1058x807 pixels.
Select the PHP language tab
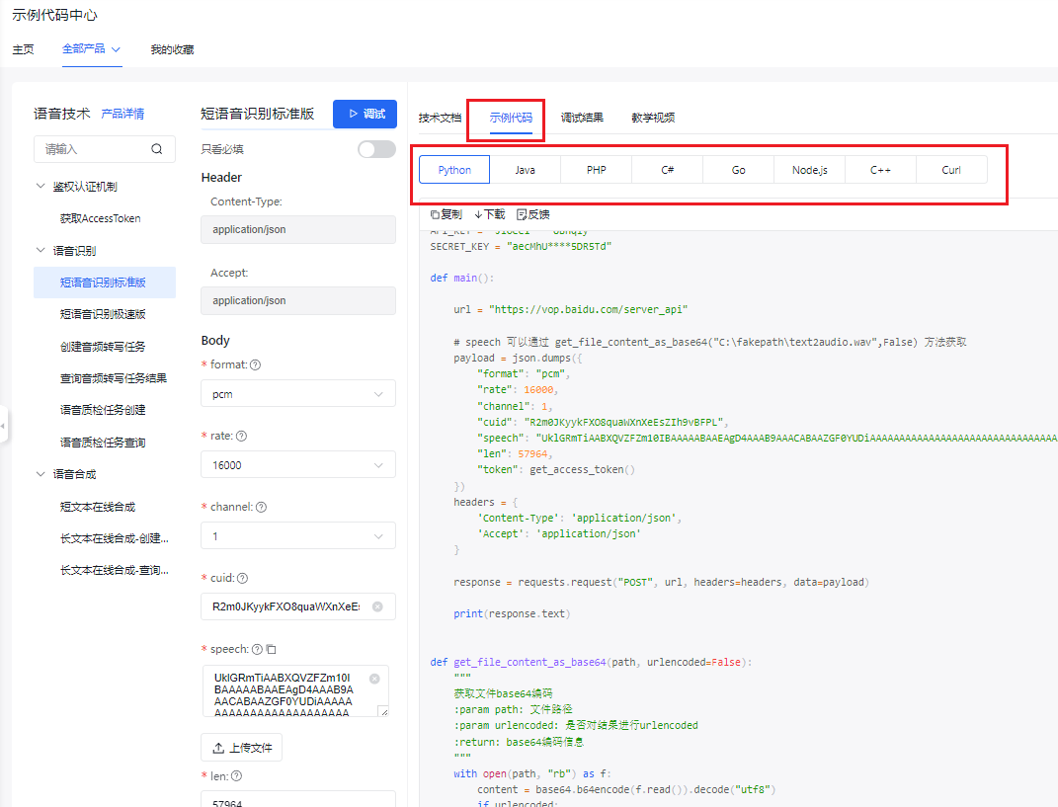(x=597, y=170)
